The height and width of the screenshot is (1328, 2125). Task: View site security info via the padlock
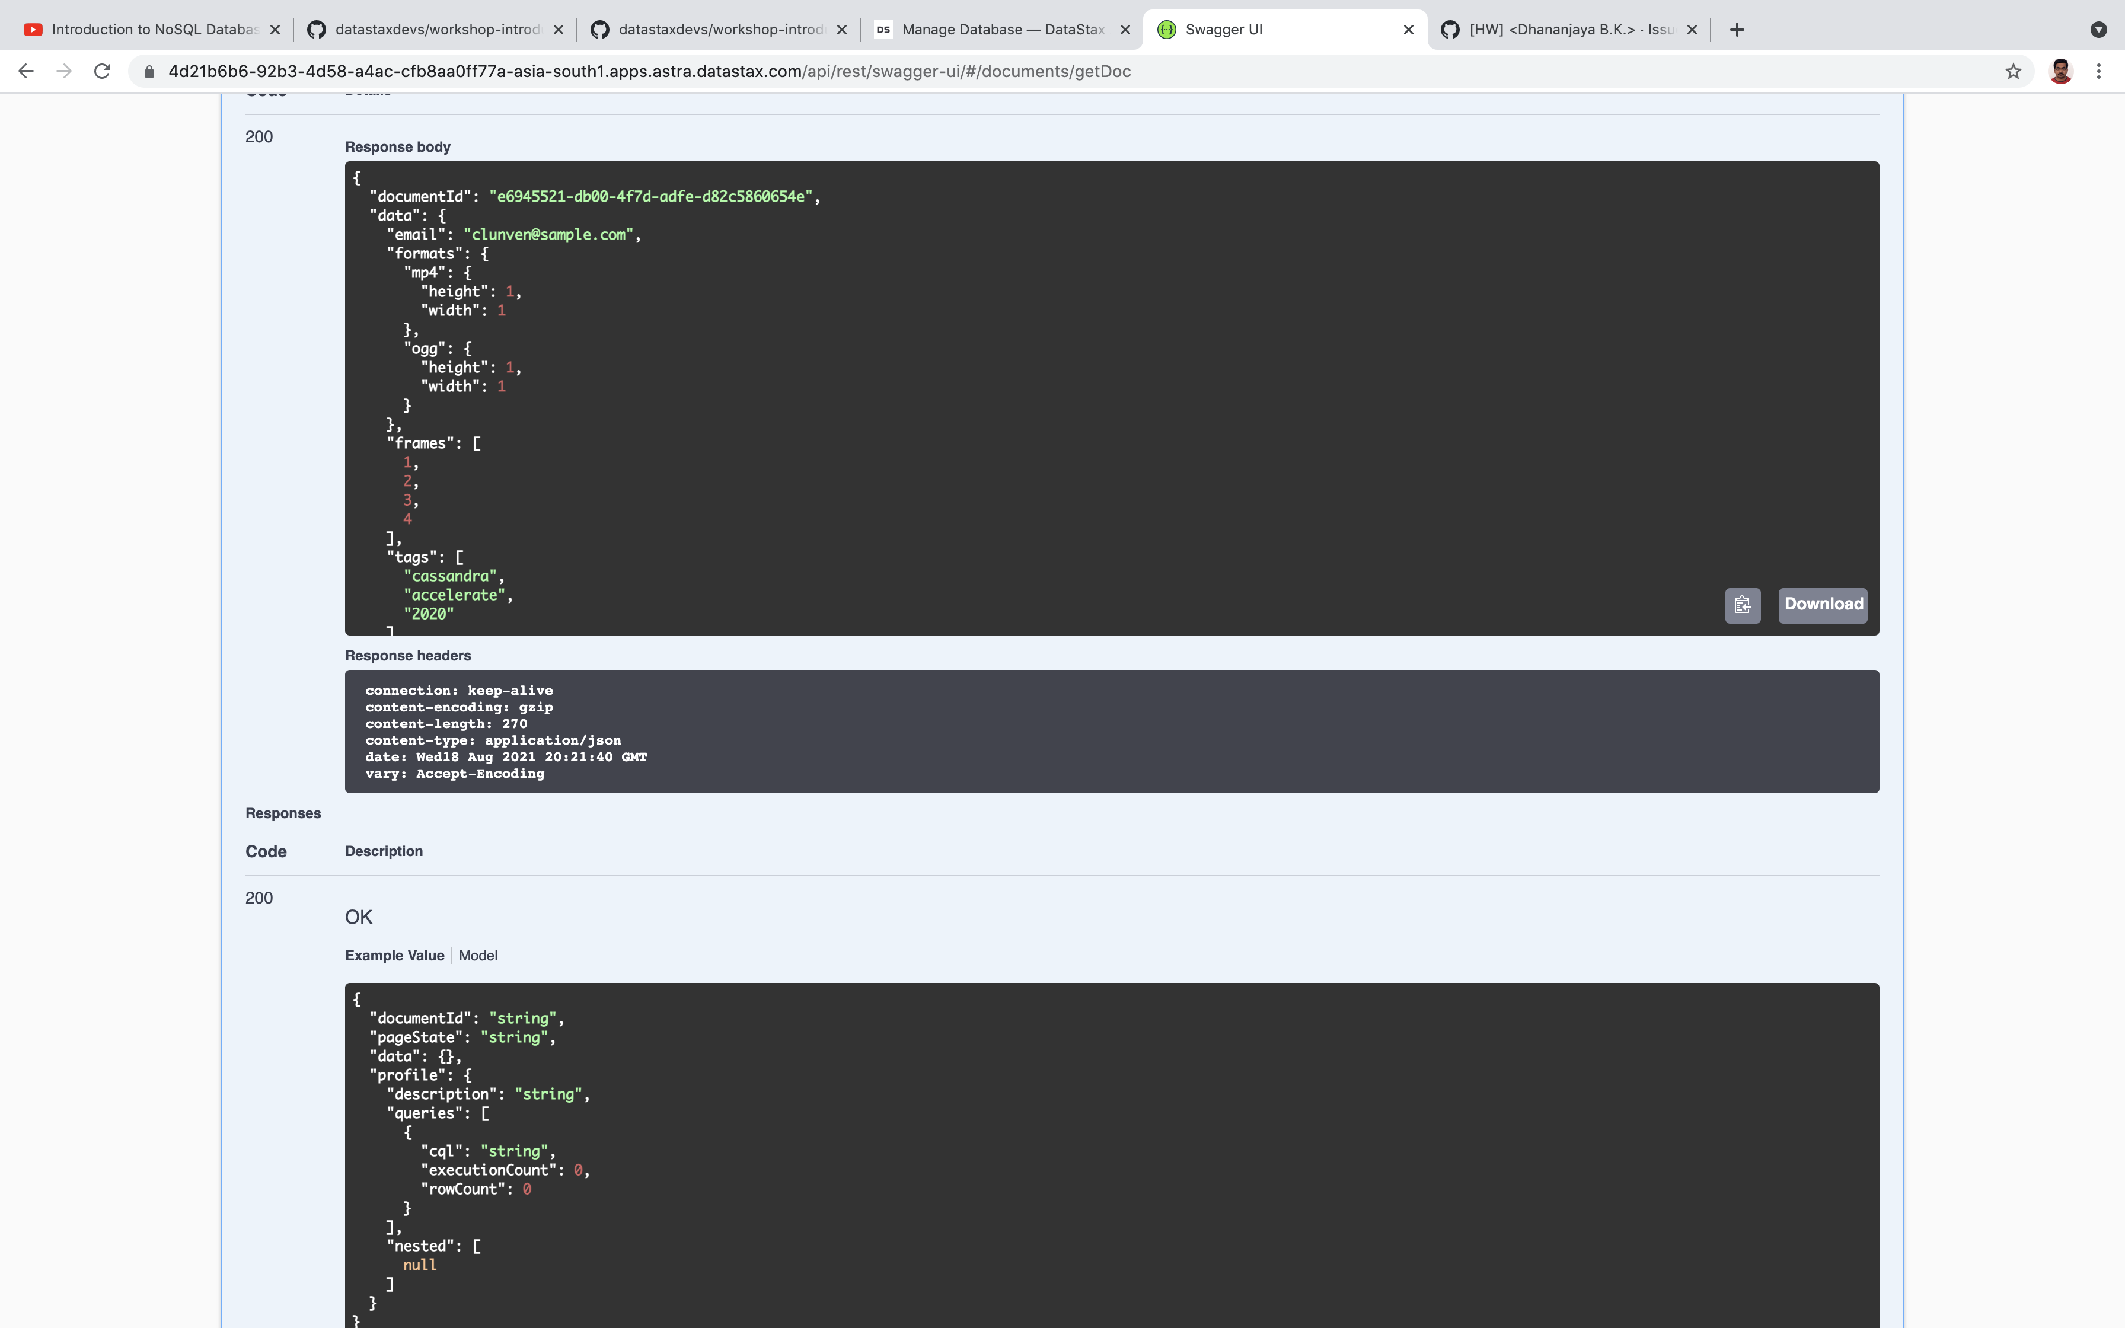point(148,71)
